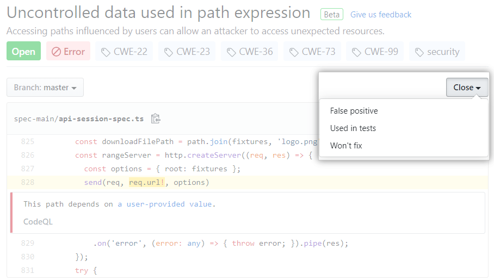Open the Give us feedback link

click(x=381, y=15)
